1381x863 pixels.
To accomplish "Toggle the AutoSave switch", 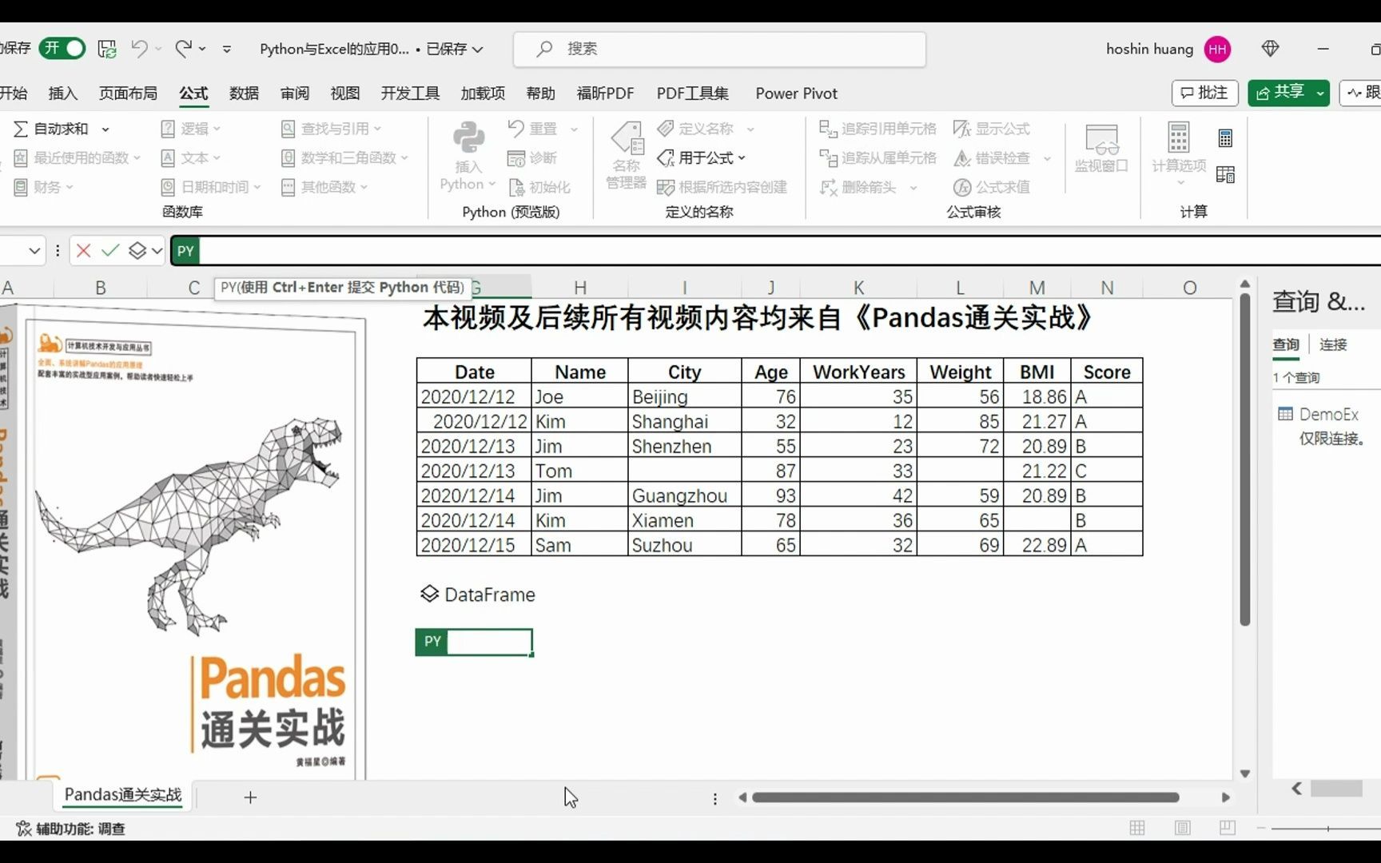I will (x=62, y=49).
